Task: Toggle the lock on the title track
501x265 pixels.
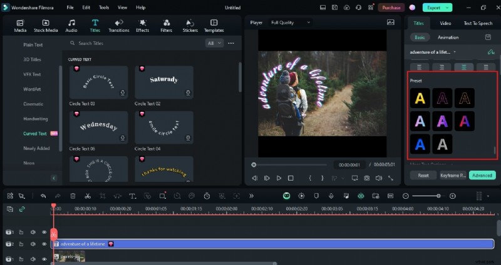Action: 21,244
